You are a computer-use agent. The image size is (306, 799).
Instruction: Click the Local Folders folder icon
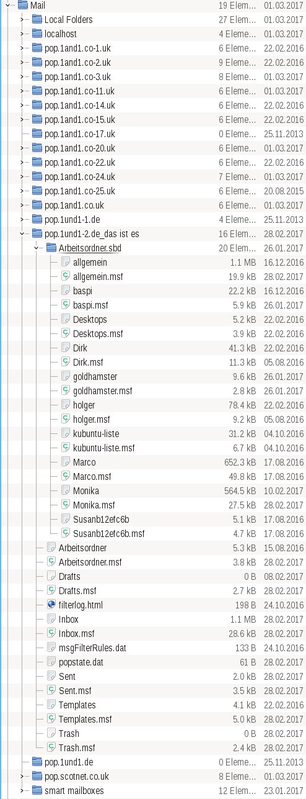click(37, 19)
